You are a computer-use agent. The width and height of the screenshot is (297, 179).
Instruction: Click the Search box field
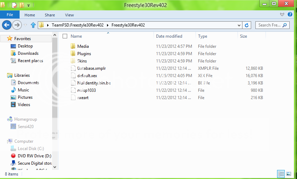click(269, 25)
